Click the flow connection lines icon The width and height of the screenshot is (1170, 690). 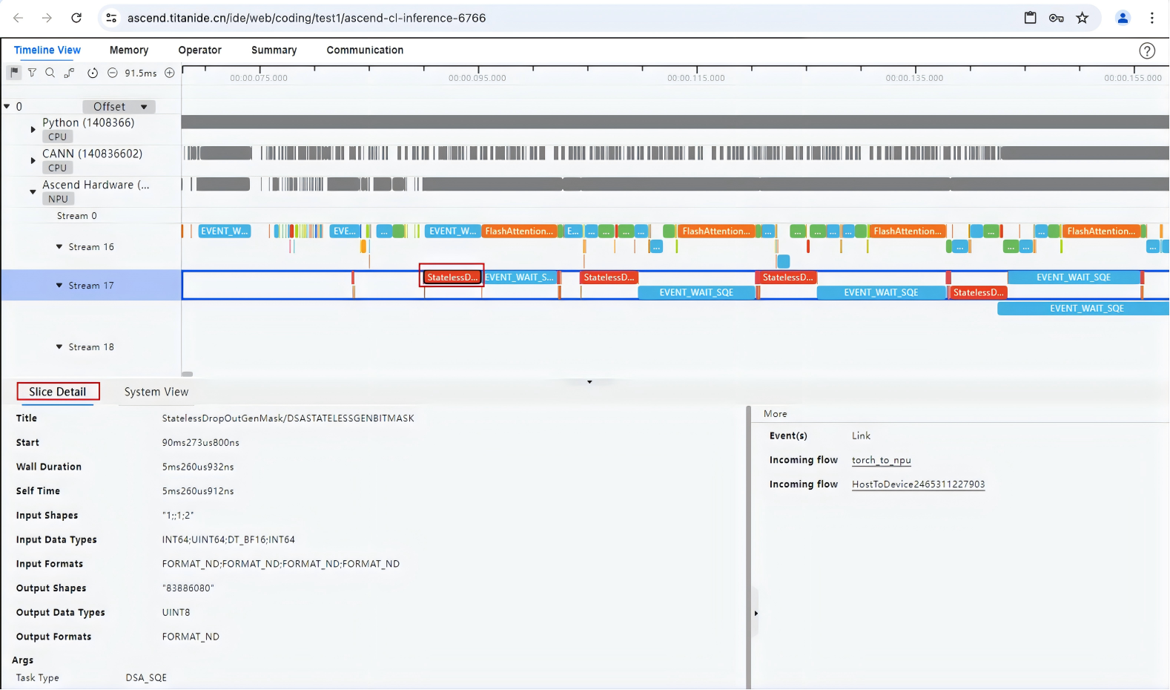point(69,73)
